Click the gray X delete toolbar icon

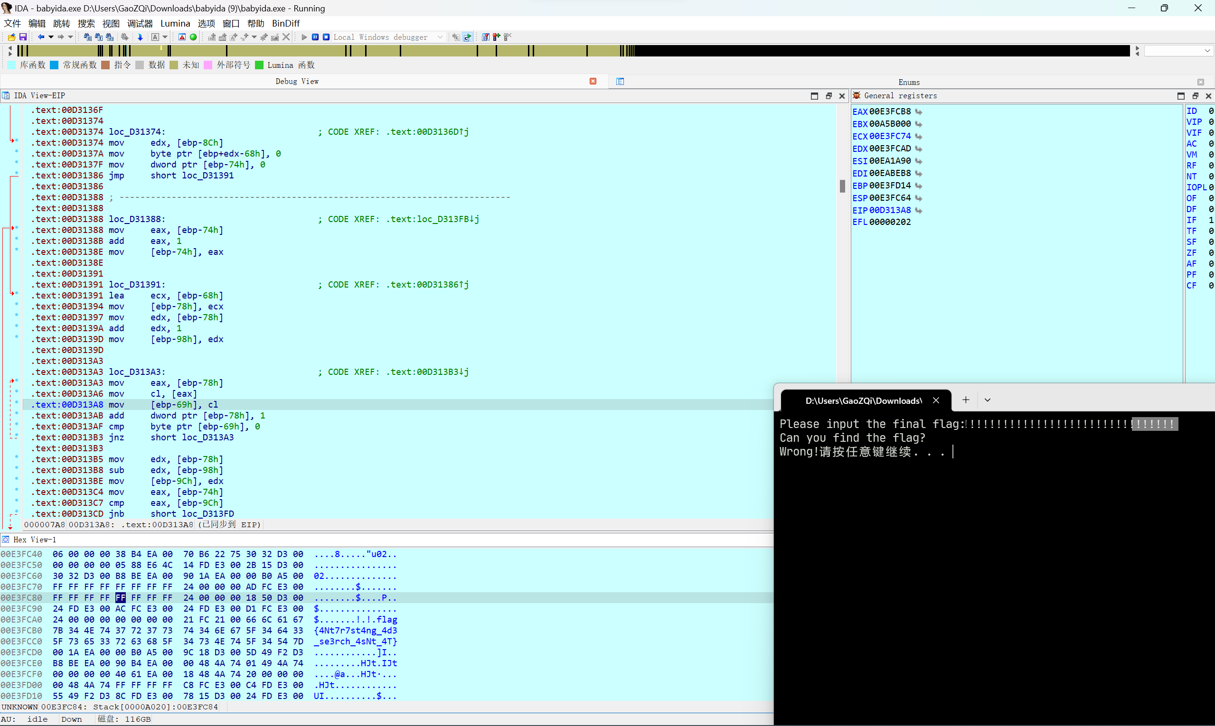tap(286, 37)
